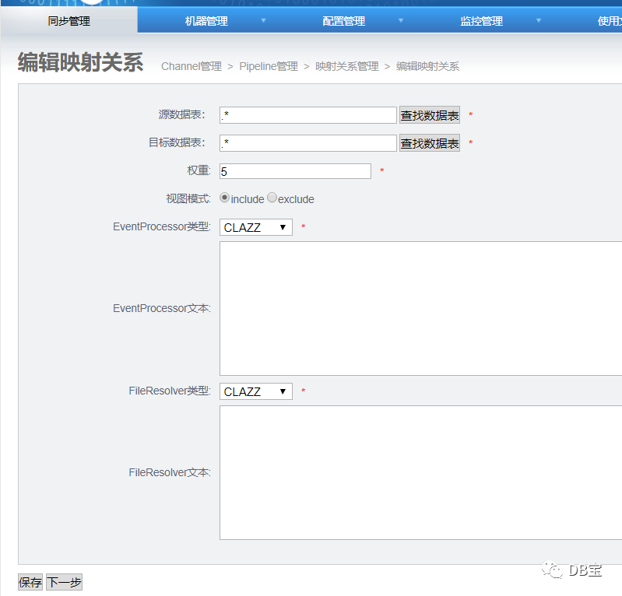Click the 视图模式 label
The height and width of the screenshot is (596, 622).
tap(188, 198)
